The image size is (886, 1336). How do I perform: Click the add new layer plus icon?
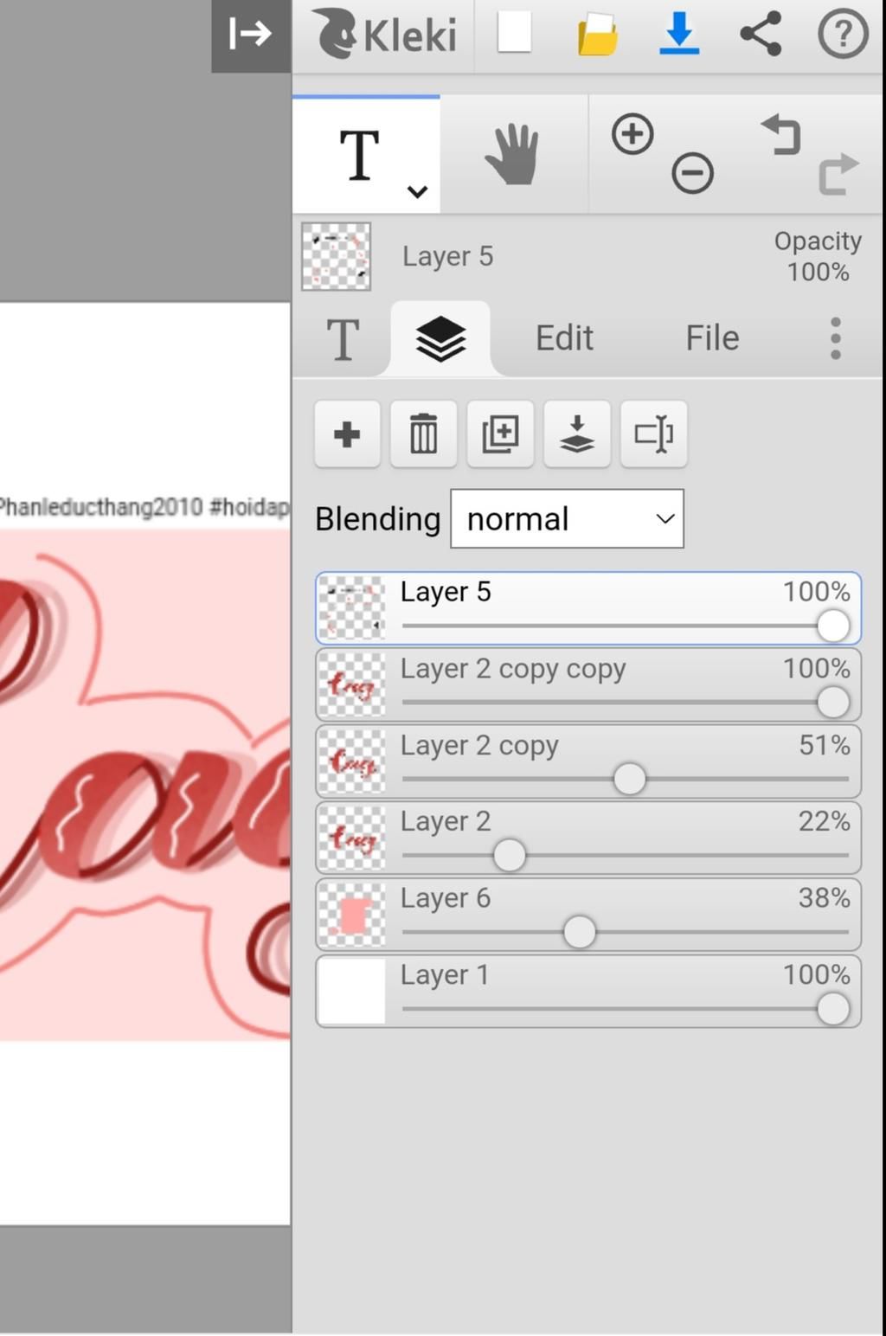coord(347,434)
